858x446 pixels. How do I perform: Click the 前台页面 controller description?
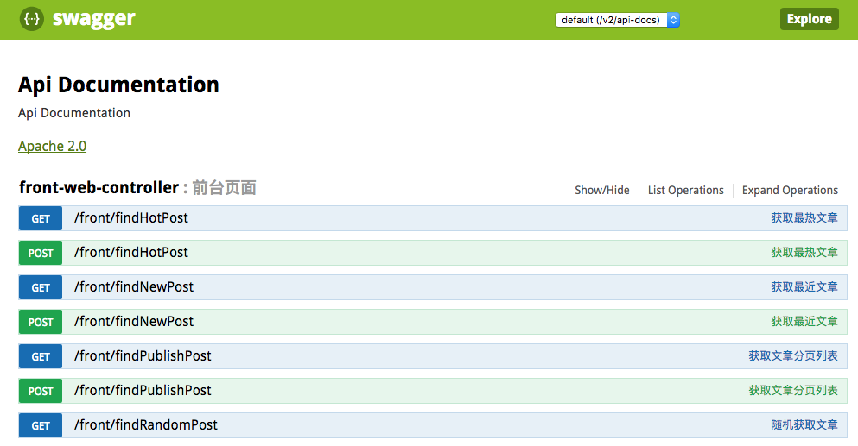pos(225,188)
